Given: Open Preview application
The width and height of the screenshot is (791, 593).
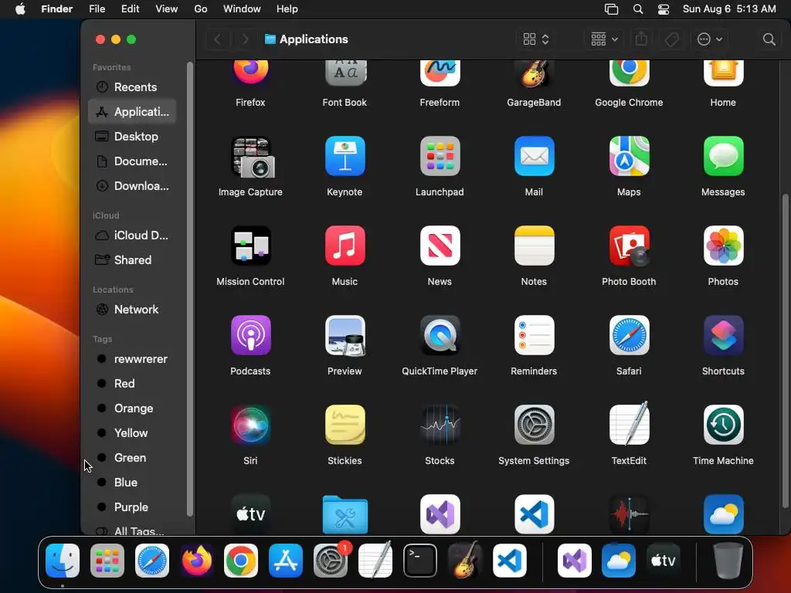Looking at the screenshot, I should pos(345,335).
